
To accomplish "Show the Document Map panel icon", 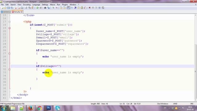I will coord(82,8).
